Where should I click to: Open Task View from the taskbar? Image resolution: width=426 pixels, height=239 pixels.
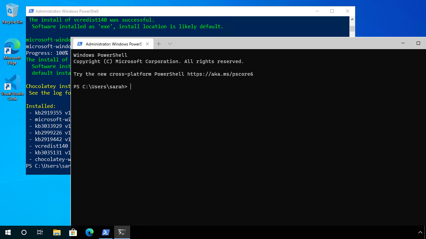point(40,232)
